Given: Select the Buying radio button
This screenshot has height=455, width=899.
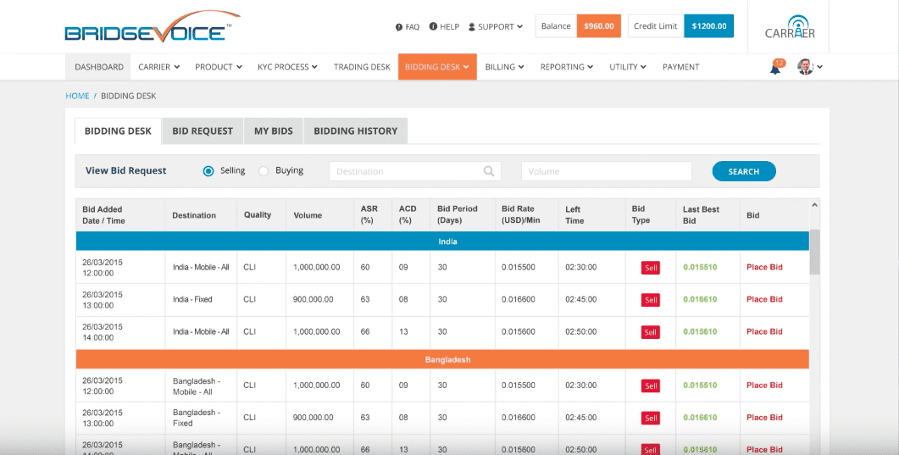Looking at the screenshot, I should pyautogui.click(x=264, y=171).
